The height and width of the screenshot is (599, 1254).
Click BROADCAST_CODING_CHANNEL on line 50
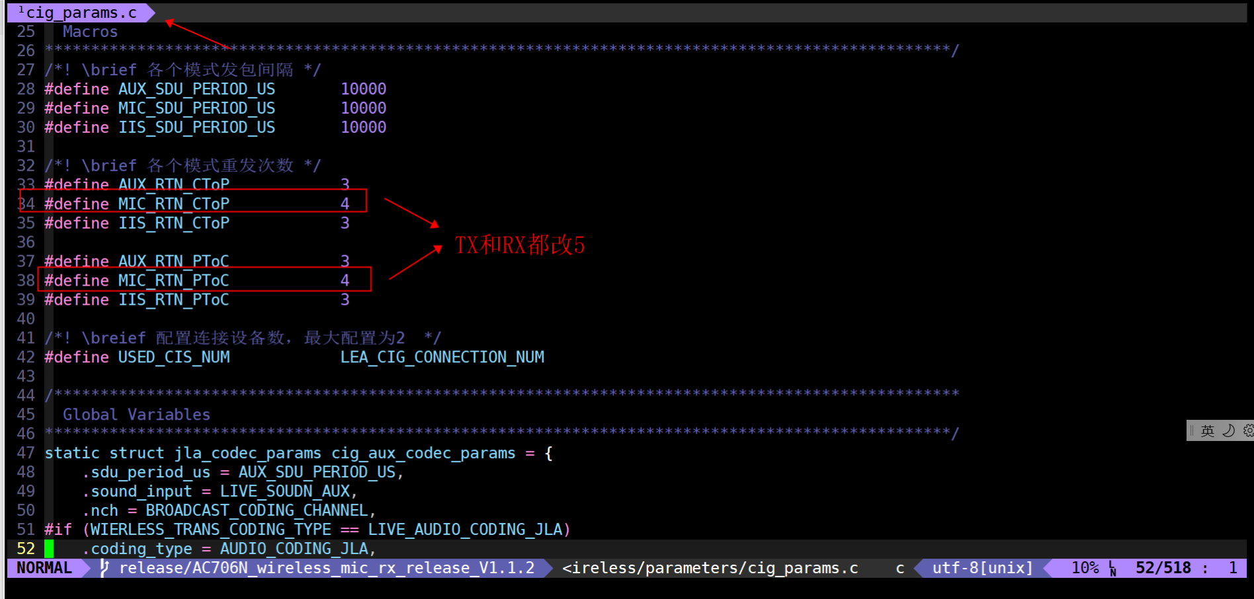257,510
